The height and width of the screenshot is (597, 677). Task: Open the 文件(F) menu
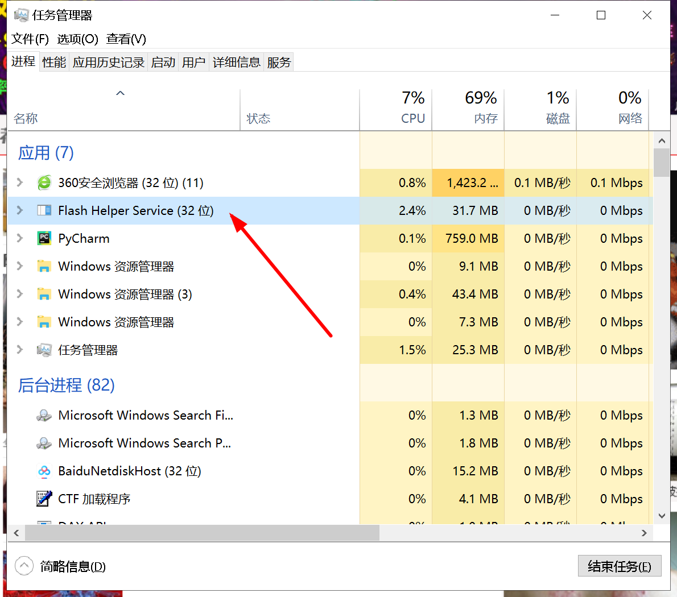pos(30,39)
